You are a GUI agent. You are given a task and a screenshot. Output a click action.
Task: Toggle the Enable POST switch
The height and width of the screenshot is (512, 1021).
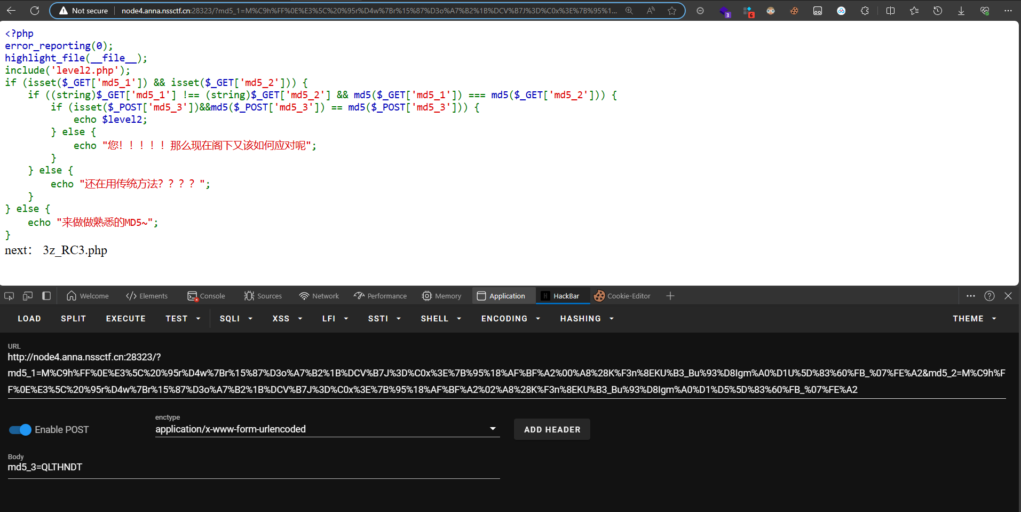[x=20, y=430]
